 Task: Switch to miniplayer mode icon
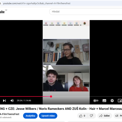120,101
